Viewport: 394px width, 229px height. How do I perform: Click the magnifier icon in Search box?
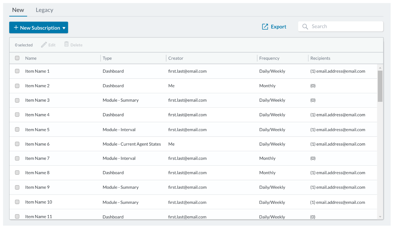[x=305, y=27]
